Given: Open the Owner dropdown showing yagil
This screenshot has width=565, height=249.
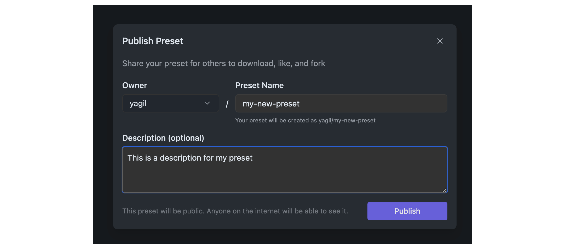Looking at the screenshot, I should [x=170, y=104].
